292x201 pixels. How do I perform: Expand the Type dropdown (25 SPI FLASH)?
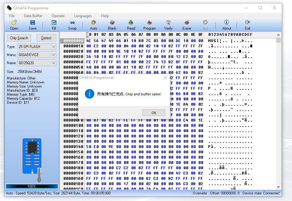(x=53, y=47)
